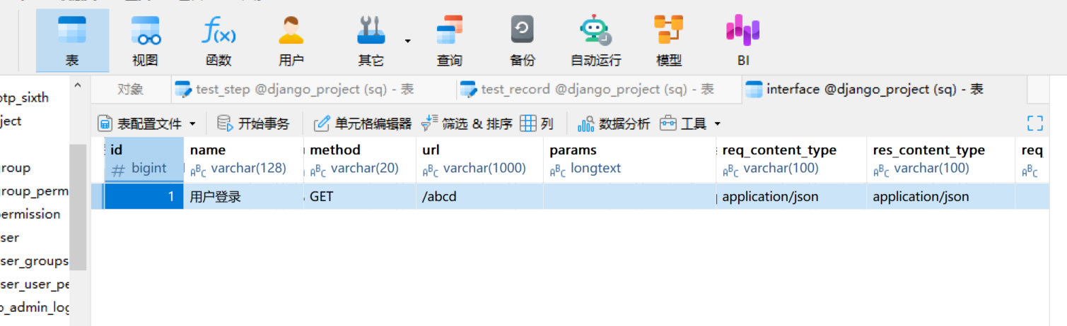Screen dimensions: 1067x326
Task: Select roup_perm item in sidebar tree
Action: click(33, 191)
